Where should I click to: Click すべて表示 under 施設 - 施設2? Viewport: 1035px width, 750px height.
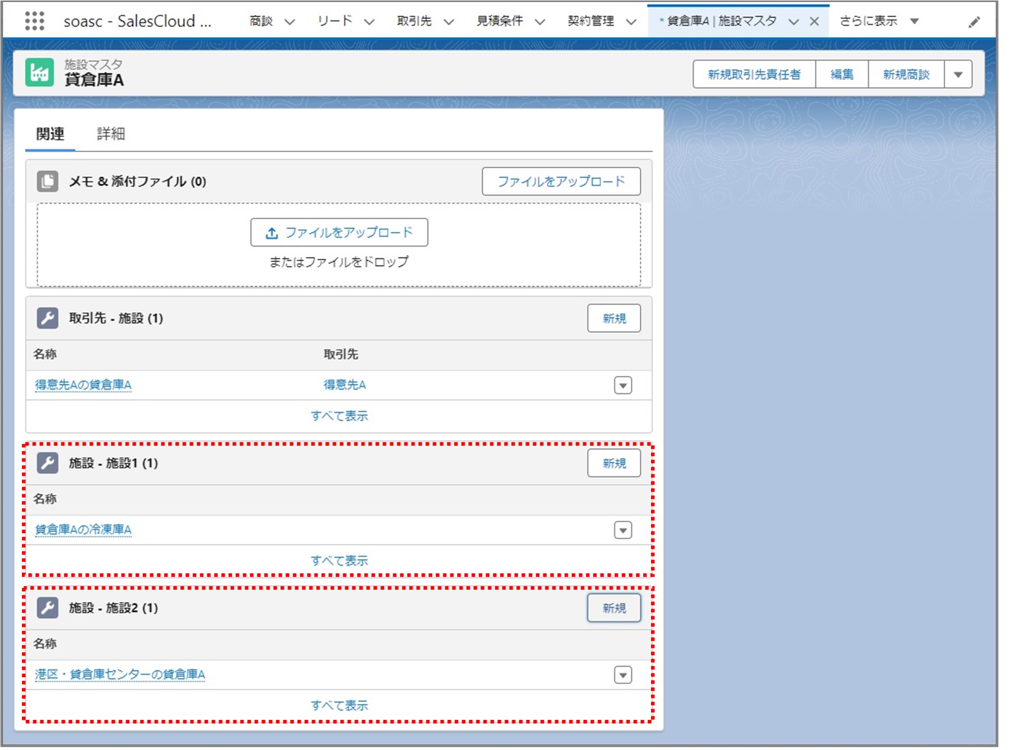click(x=339, y=706)
